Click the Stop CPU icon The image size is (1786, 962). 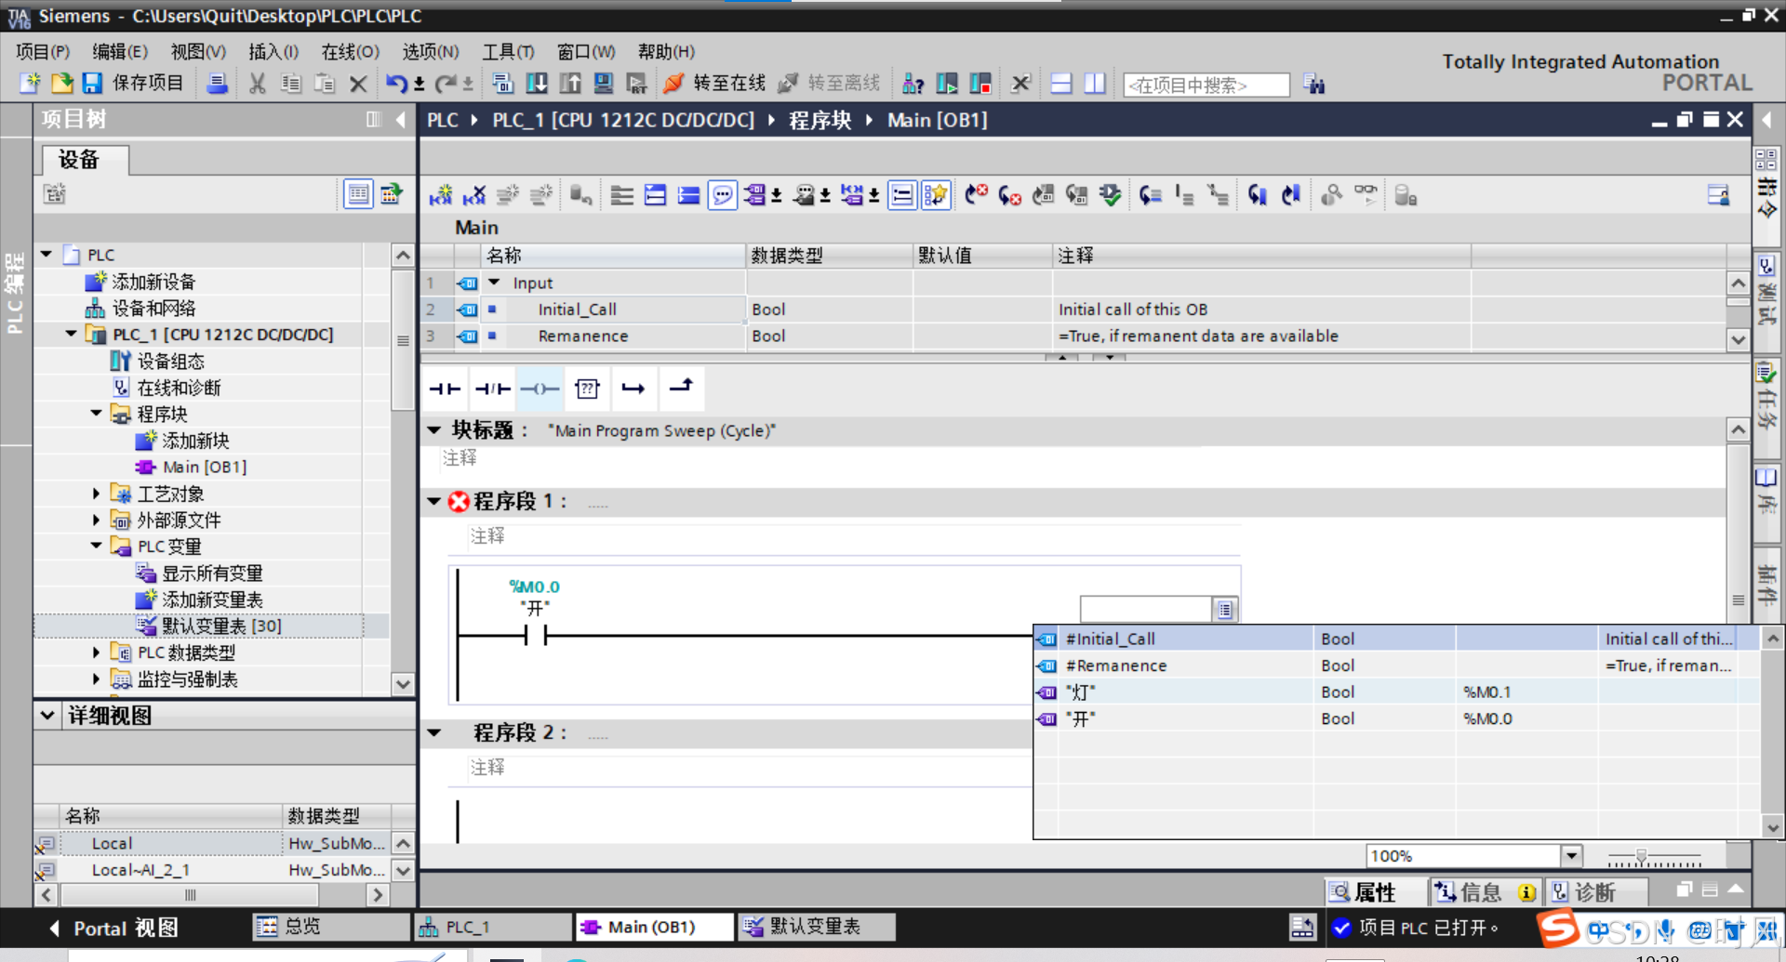[x=980, y=84]
